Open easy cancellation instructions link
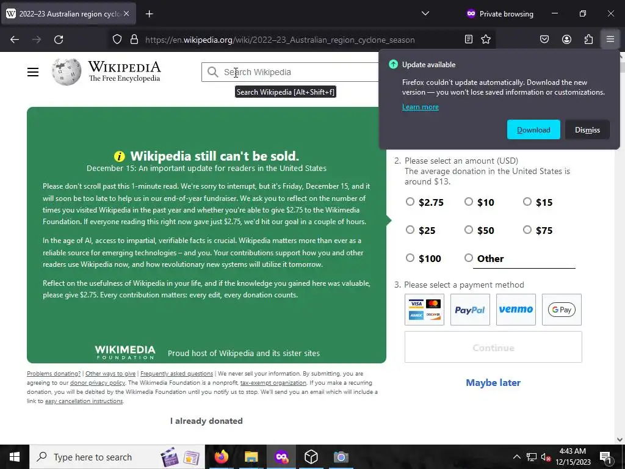The image size is (625, 469). pyautogui.click(x=84, y=401)
